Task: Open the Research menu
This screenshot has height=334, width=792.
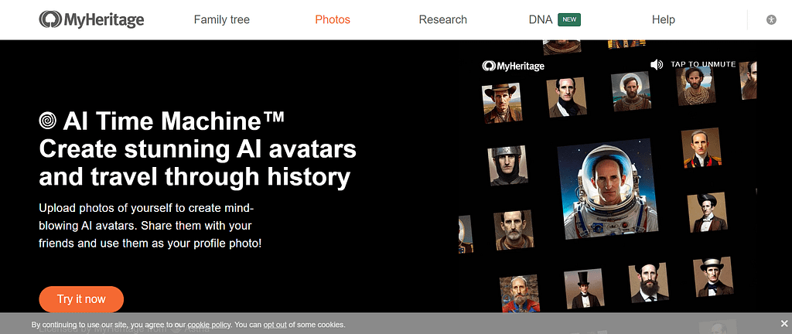Action: [443, 19]
